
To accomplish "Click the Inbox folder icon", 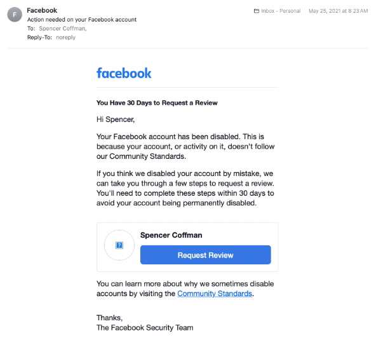I will pyautogui.click(x=256, y=11).
